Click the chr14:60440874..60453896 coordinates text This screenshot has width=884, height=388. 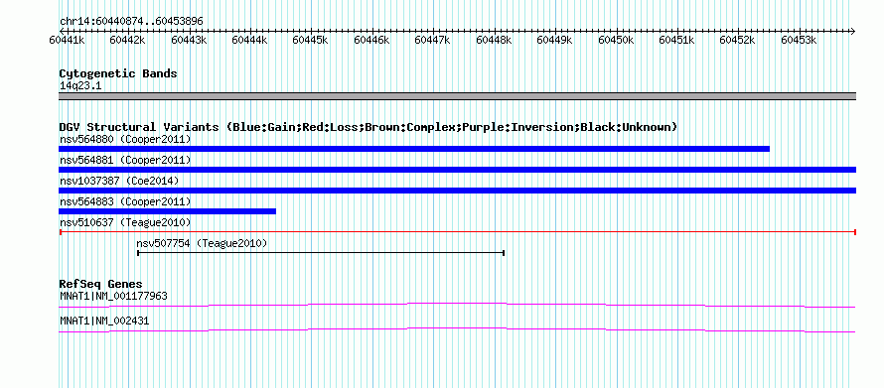[x=131, y=21]
